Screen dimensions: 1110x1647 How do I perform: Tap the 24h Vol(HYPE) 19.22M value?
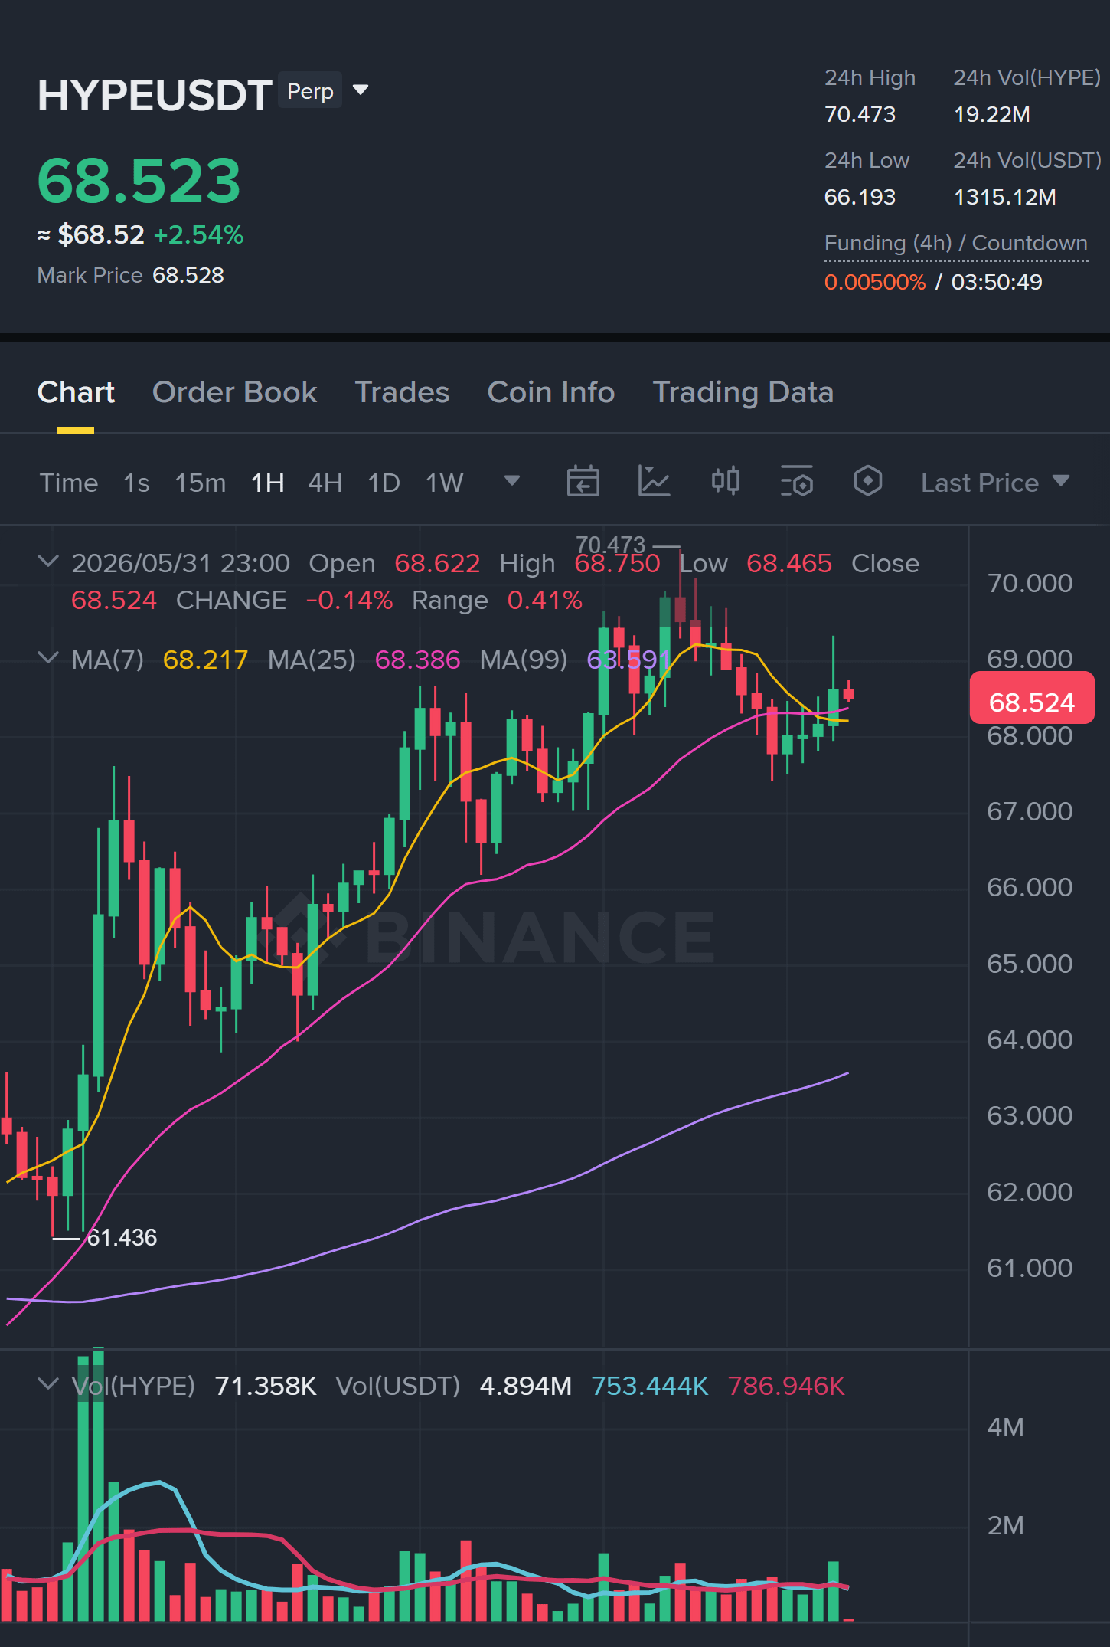coord(992,114)
